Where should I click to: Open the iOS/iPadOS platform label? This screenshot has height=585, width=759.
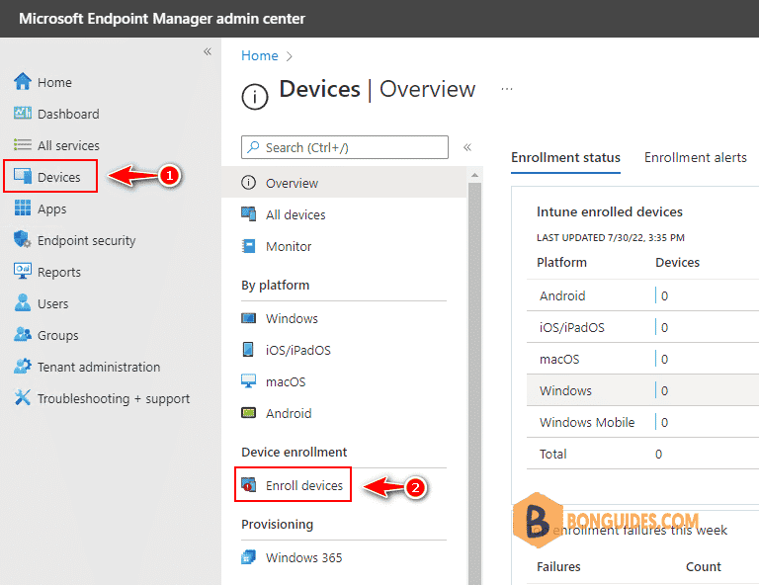(x=298, y=350)
